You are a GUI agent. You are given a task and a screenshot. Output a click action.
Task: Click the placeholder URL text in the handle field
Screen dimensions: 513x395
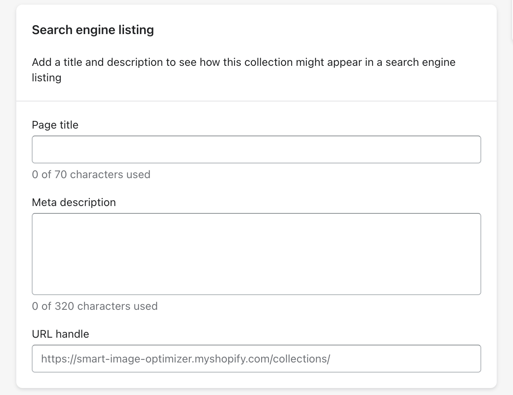[185, 359]
